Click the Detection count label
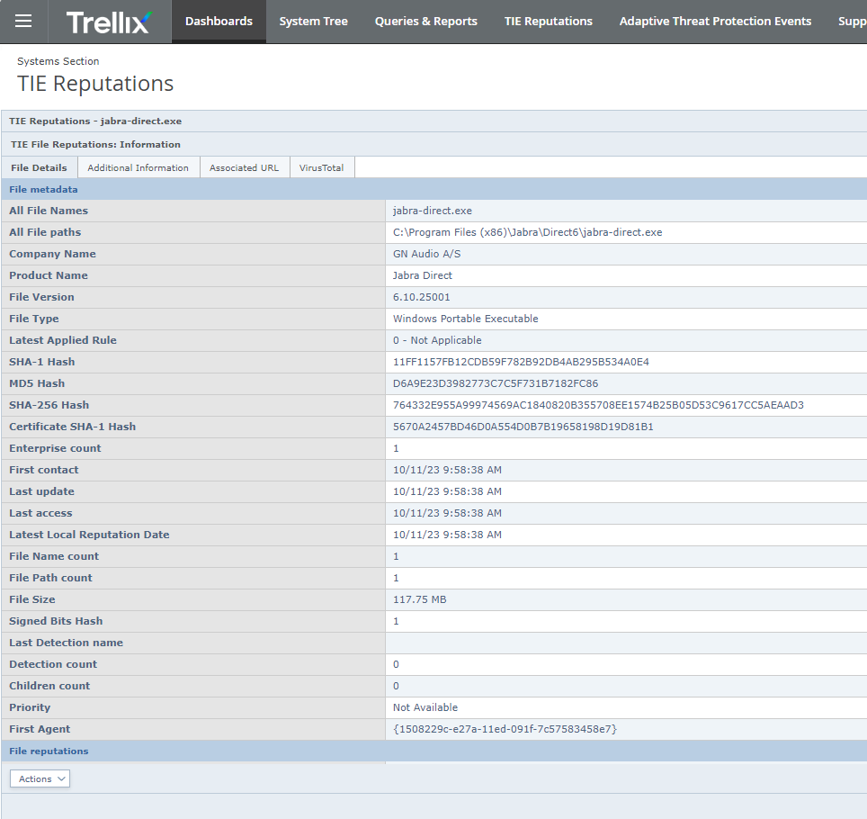Viewport: 867px width, 819px height. pos(53,664)
